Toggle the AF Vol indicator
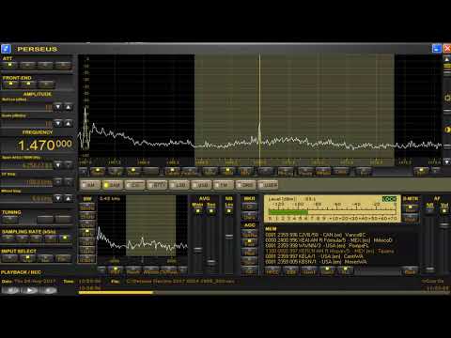 click(444, 211)
